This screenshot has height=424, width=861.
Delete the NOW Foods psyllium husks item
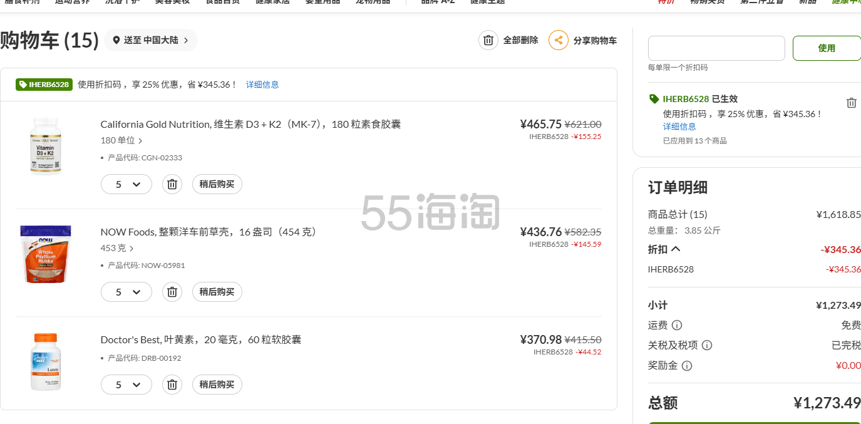[x=172, y=292]
